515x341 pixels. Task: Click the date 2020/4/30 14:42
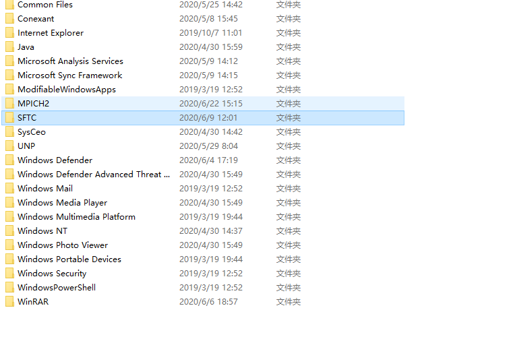coord(211,131)
